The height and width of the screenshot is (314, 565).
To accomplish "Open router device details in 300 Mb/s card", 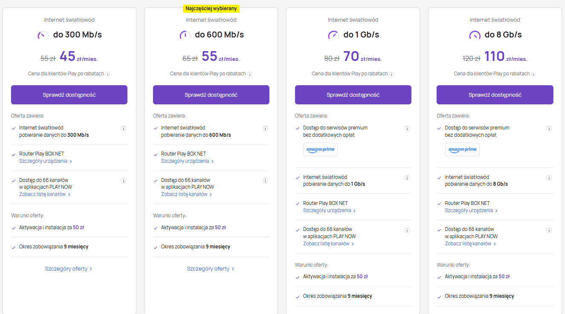I will point(46,161).
